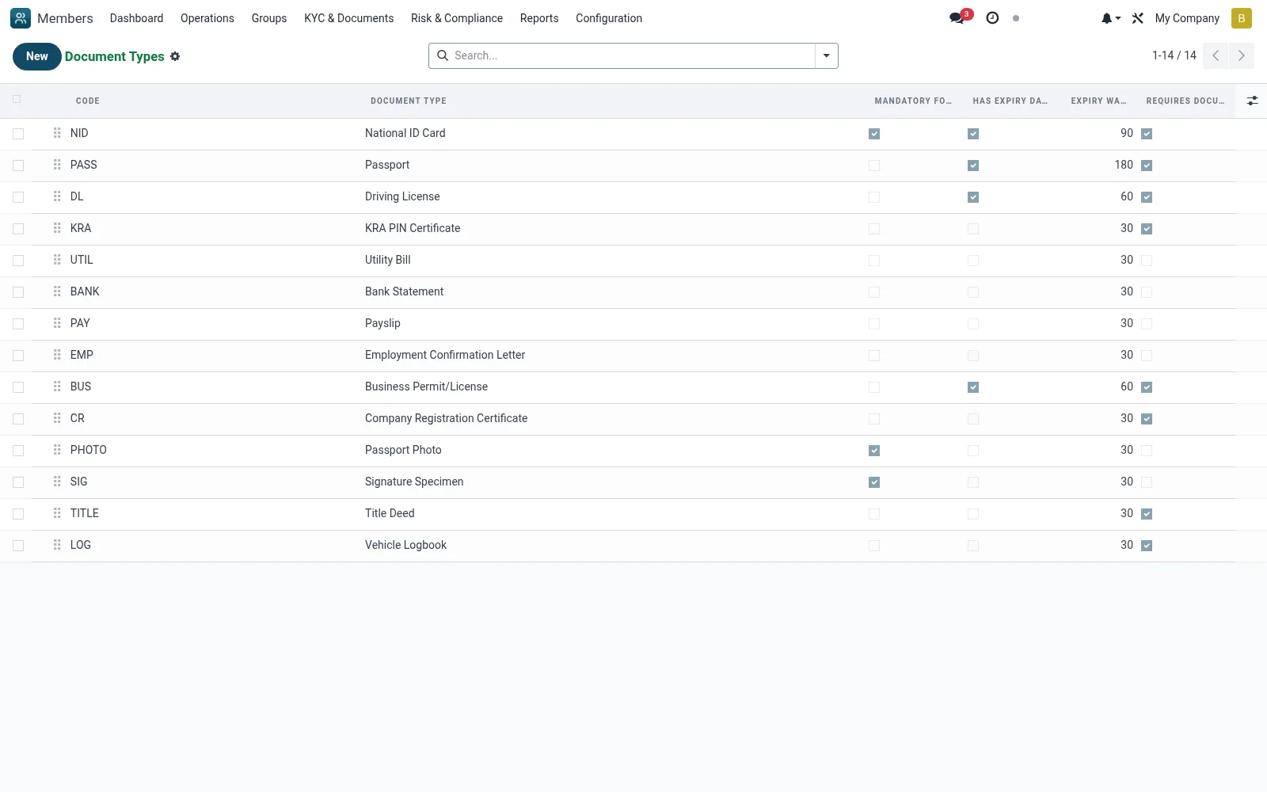Grab the drag handle for LOG row
The height and width of the screenshot is (792, 1267).
point(57,545)
